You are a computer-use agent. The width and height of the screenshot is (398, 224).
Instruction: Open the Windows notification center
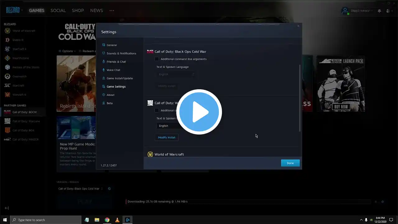(391, 220)
